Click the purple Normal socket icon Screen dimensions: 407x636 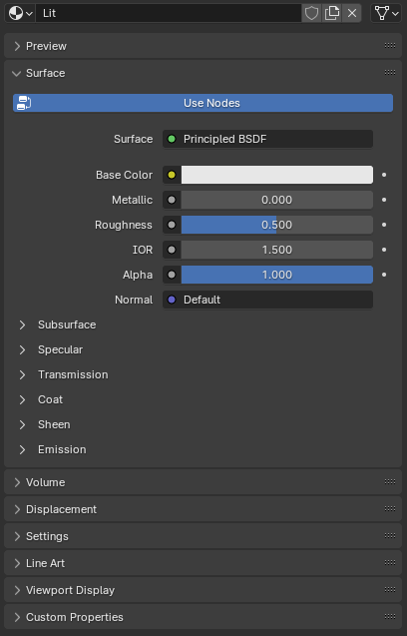pyautogui.click(x=172, y=300)
